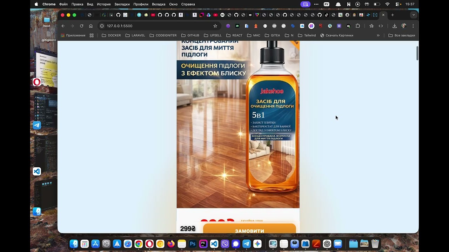Open Firefox from the Dock
The height and width of the screenshot is (252, 449).
coord(171,244)
